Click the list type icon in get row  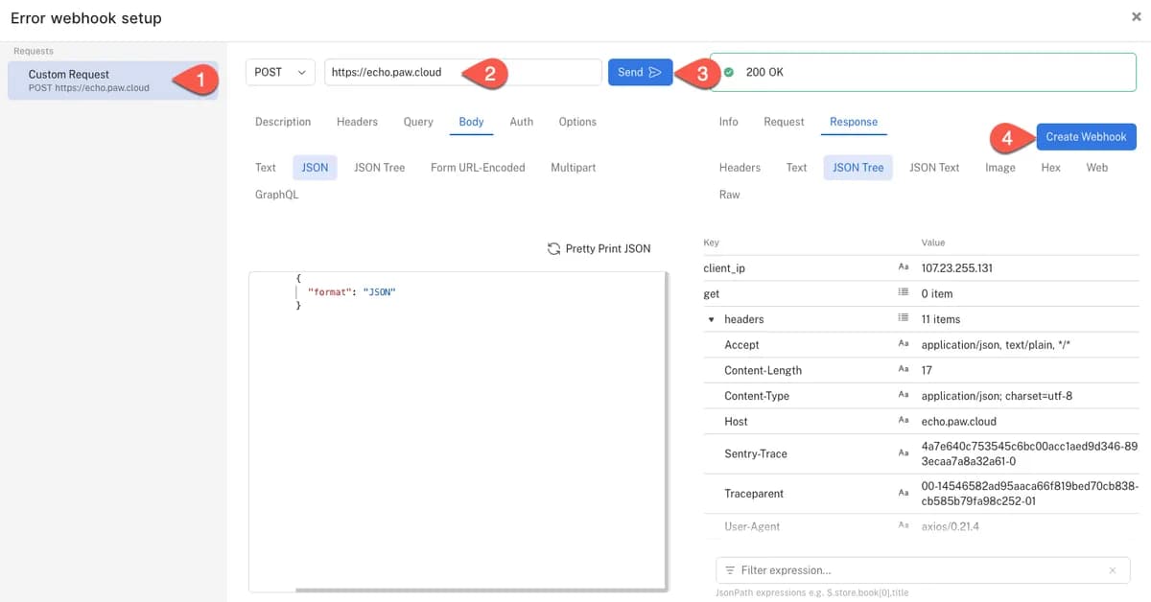point(903,293)
